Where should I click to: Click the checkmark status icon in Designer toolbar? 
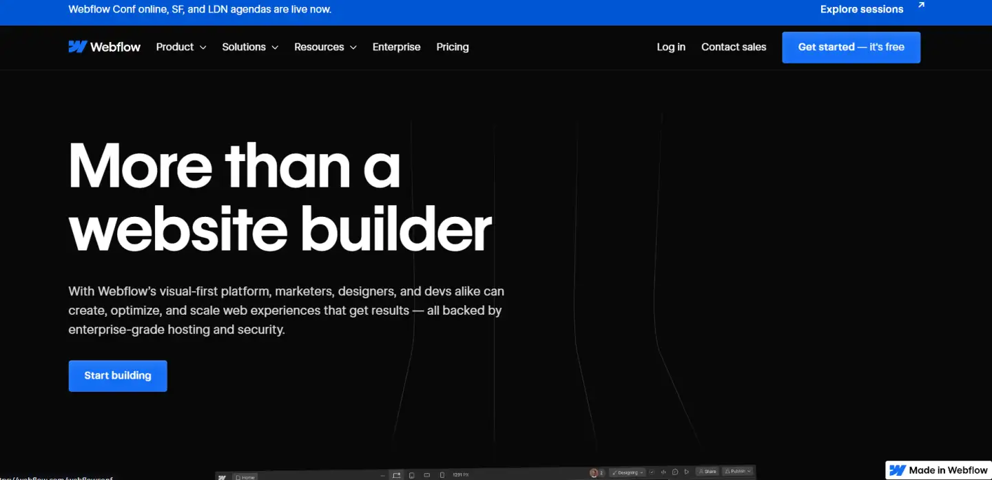[x=652, y=472]
